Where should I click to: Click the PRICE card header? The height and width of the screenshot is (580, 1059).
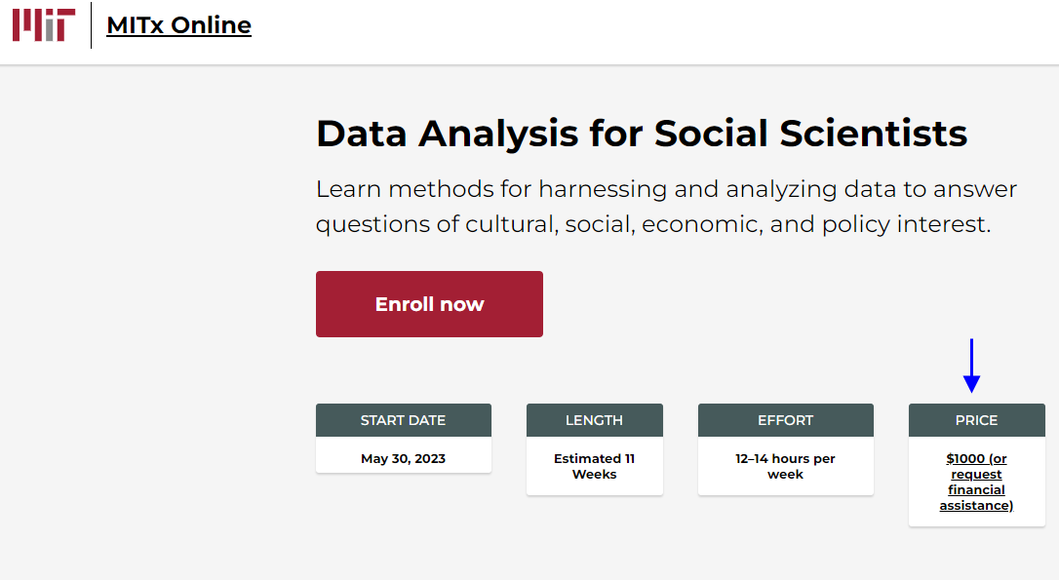(x=976, y=419)
